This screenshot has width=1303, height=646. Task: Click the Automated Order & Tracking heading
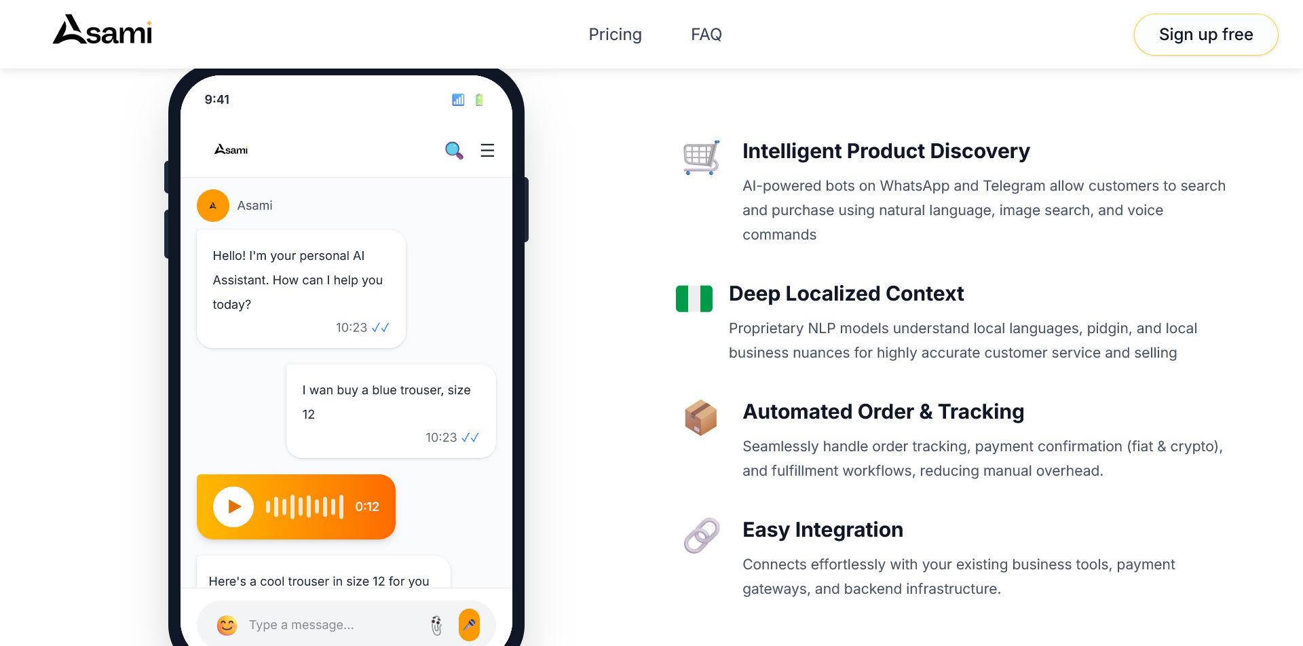tap(884, 412)
